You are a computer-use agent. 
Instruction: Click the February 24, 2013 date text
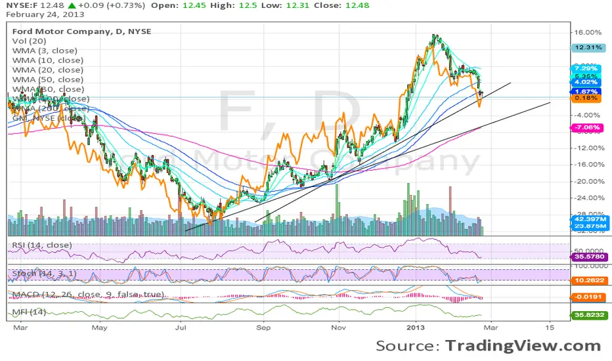tap(45, 14)
